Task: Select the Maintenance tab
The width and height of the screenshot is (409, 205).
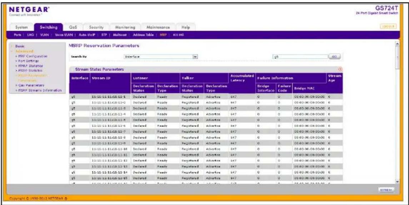Action: (x=158, y=27)
